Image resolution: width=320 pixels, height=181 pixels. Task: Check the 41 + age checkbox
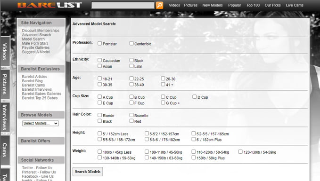pyautogui.click(x=163, y=84)
